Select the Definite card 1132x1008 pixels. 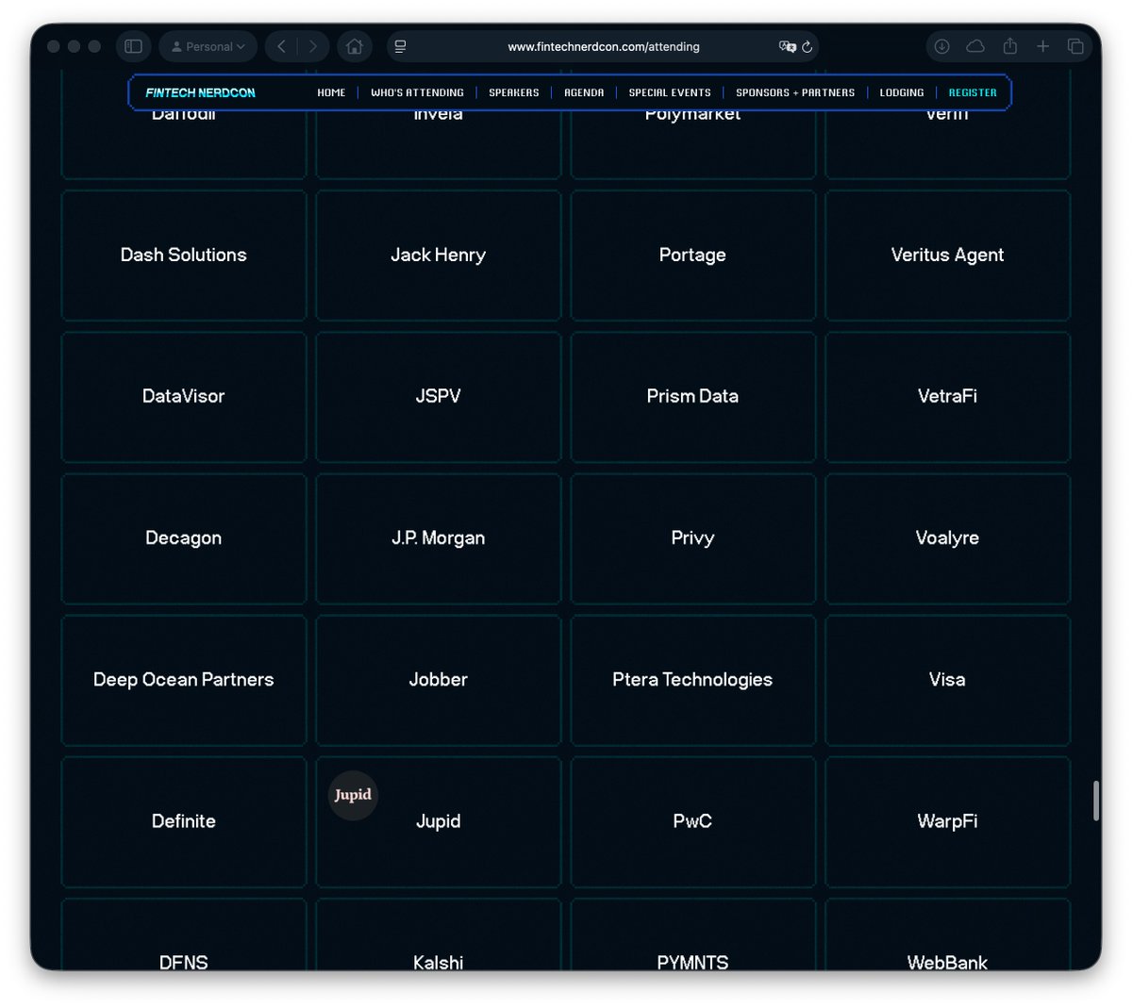click(x=184, y=821)
